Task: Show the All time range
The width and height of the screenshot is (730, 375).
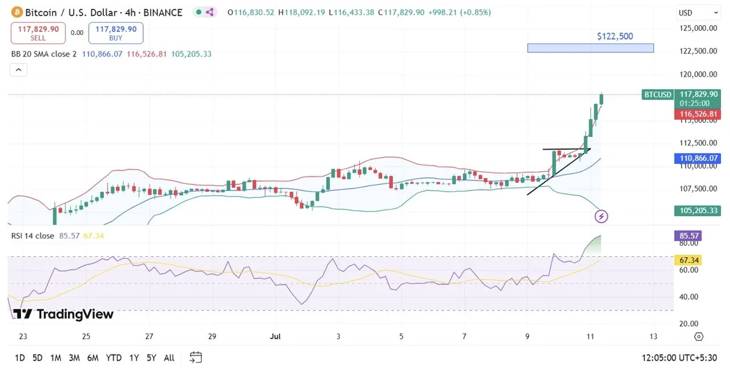Action: (169, 358)
